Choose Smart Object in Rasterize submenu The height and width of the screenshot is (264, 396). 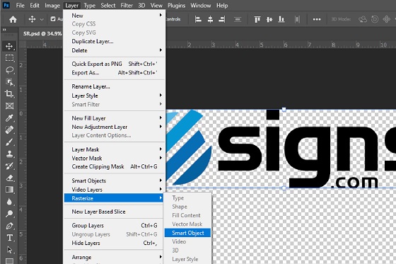(187, 233)
